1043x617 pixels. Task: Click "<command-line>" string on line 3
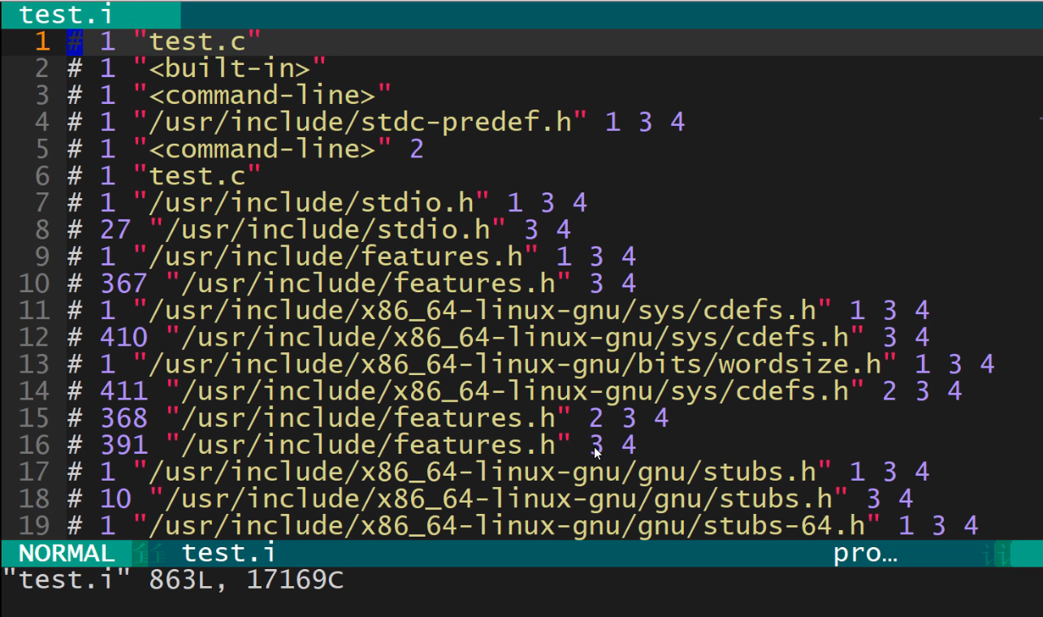pyautogui.click(x=262, y=95)
